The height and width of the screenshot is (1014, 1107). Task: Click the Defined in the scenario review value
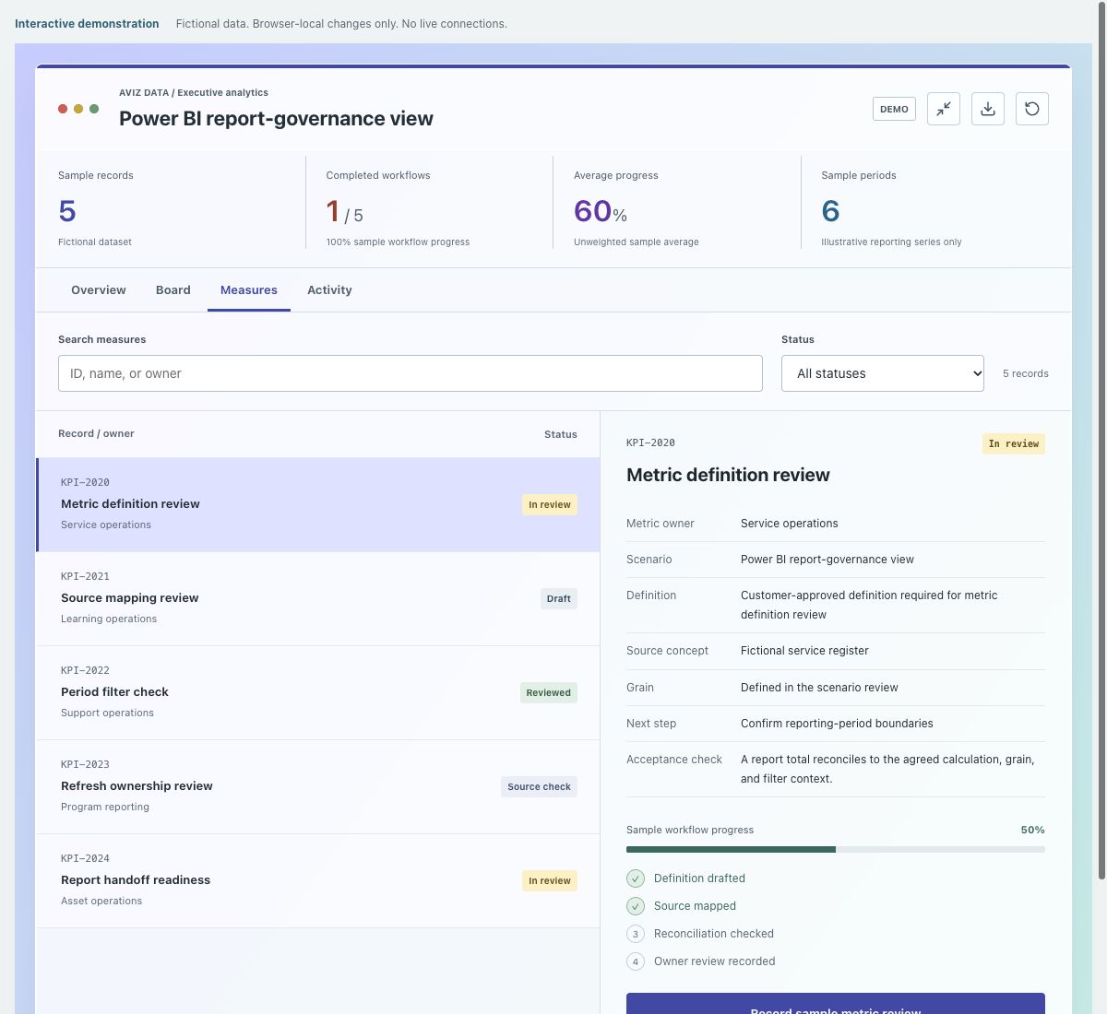[819, 688]
